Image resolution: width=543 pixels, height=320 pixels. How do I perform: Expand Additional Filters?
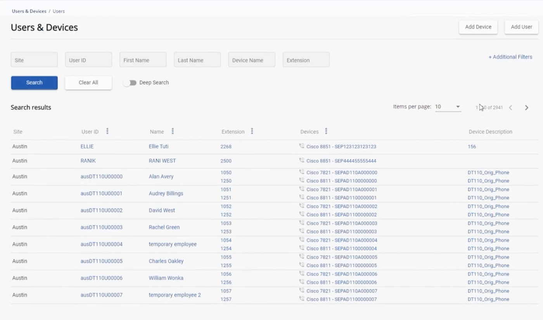(x=510, y=57)
